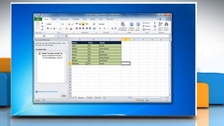Click the Save icon in Quick Access toolbar
Screen dimensions: 224x126
(x=39, y=15)
